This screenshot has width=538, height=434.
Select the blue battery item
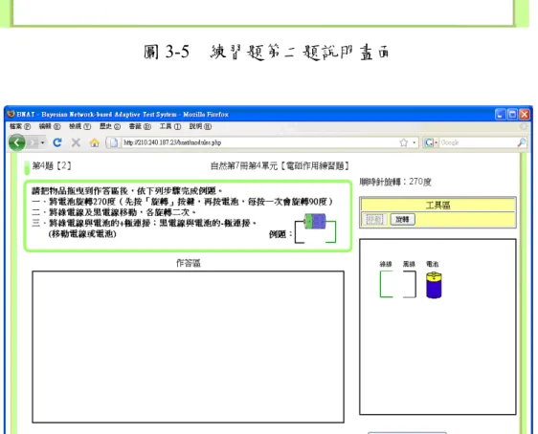434,285
